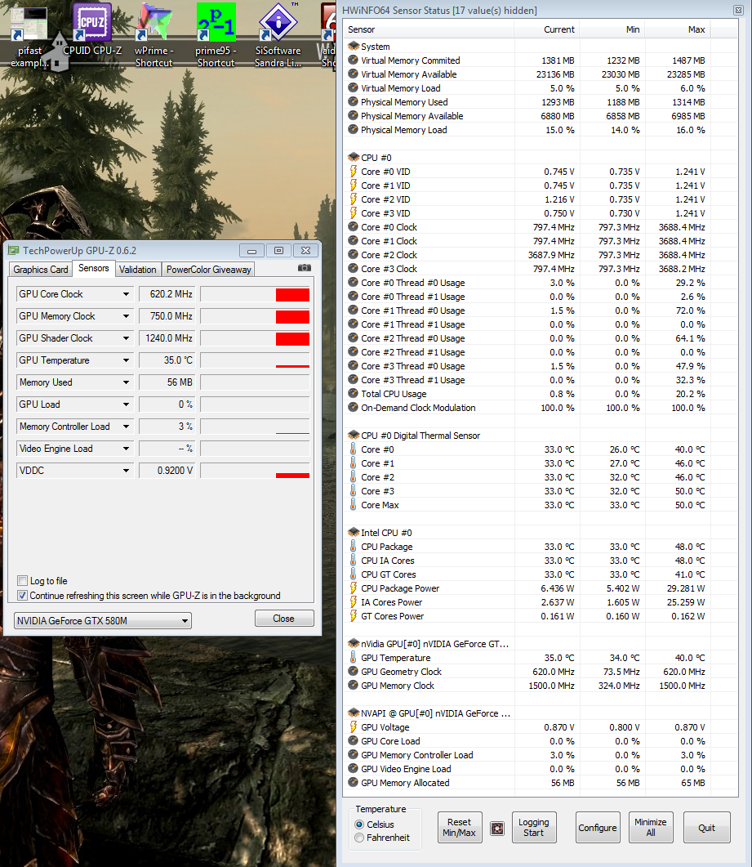Open the PowerColor Giveaway tab
This screenshot has height=867, width=752.
(x=209, y=270)
